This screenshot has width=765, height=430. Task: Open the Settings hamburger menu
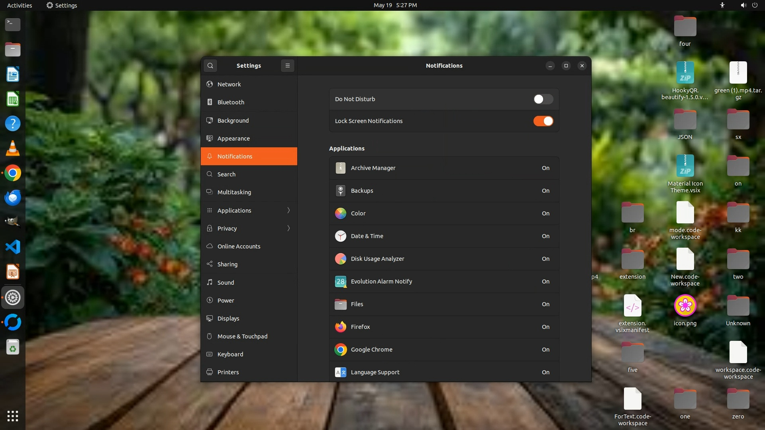[288, 66]
